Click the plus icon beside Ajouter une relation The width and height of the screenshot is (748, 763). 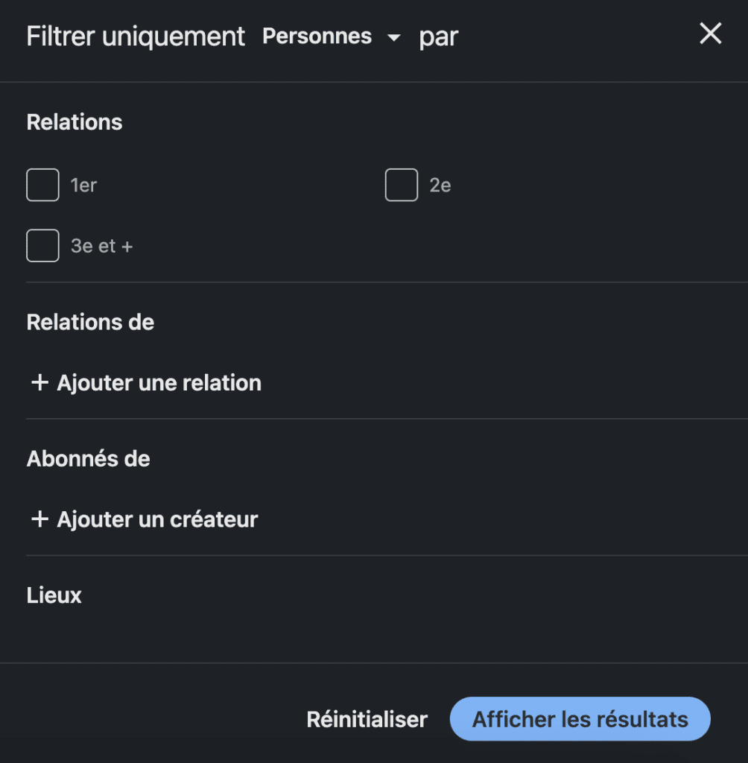click(x=39, y=383)
